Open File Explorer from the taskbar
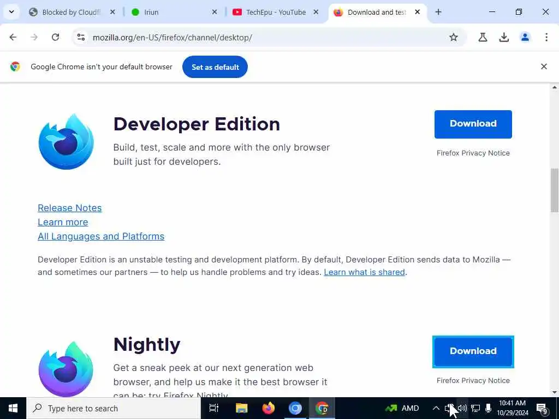 pyautogui.click(x=241, y=408)
